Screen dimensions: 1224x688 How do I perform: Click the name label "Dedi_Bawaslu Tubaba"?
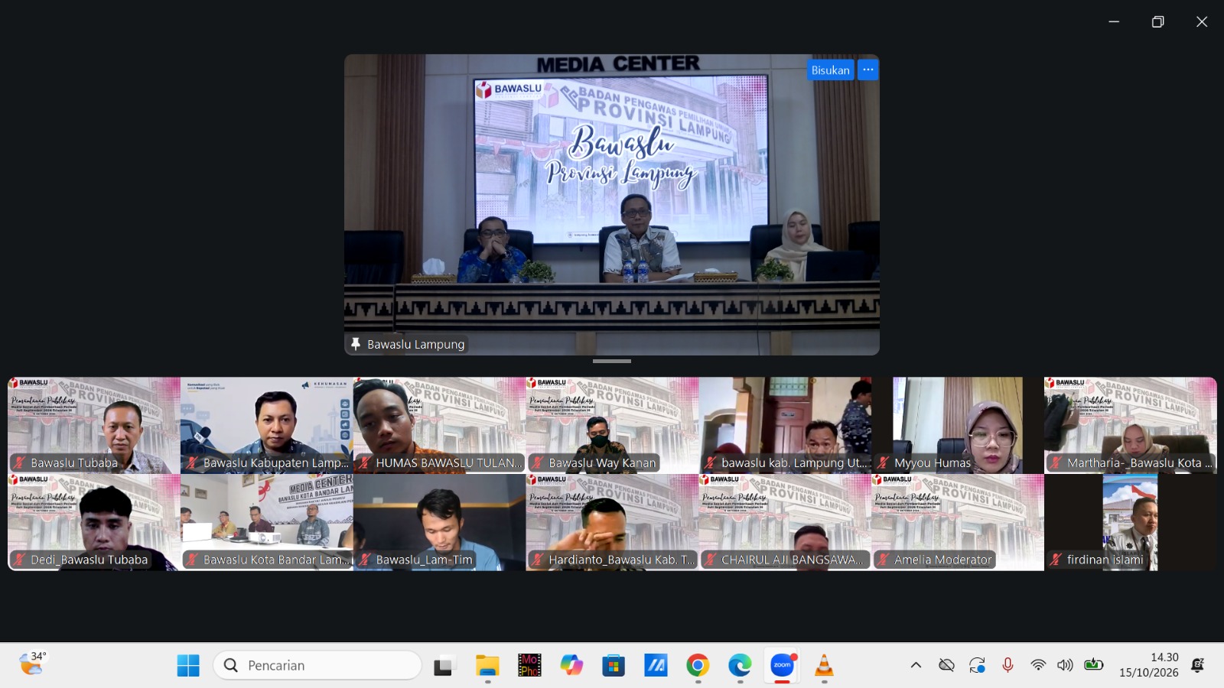[89, 560]
